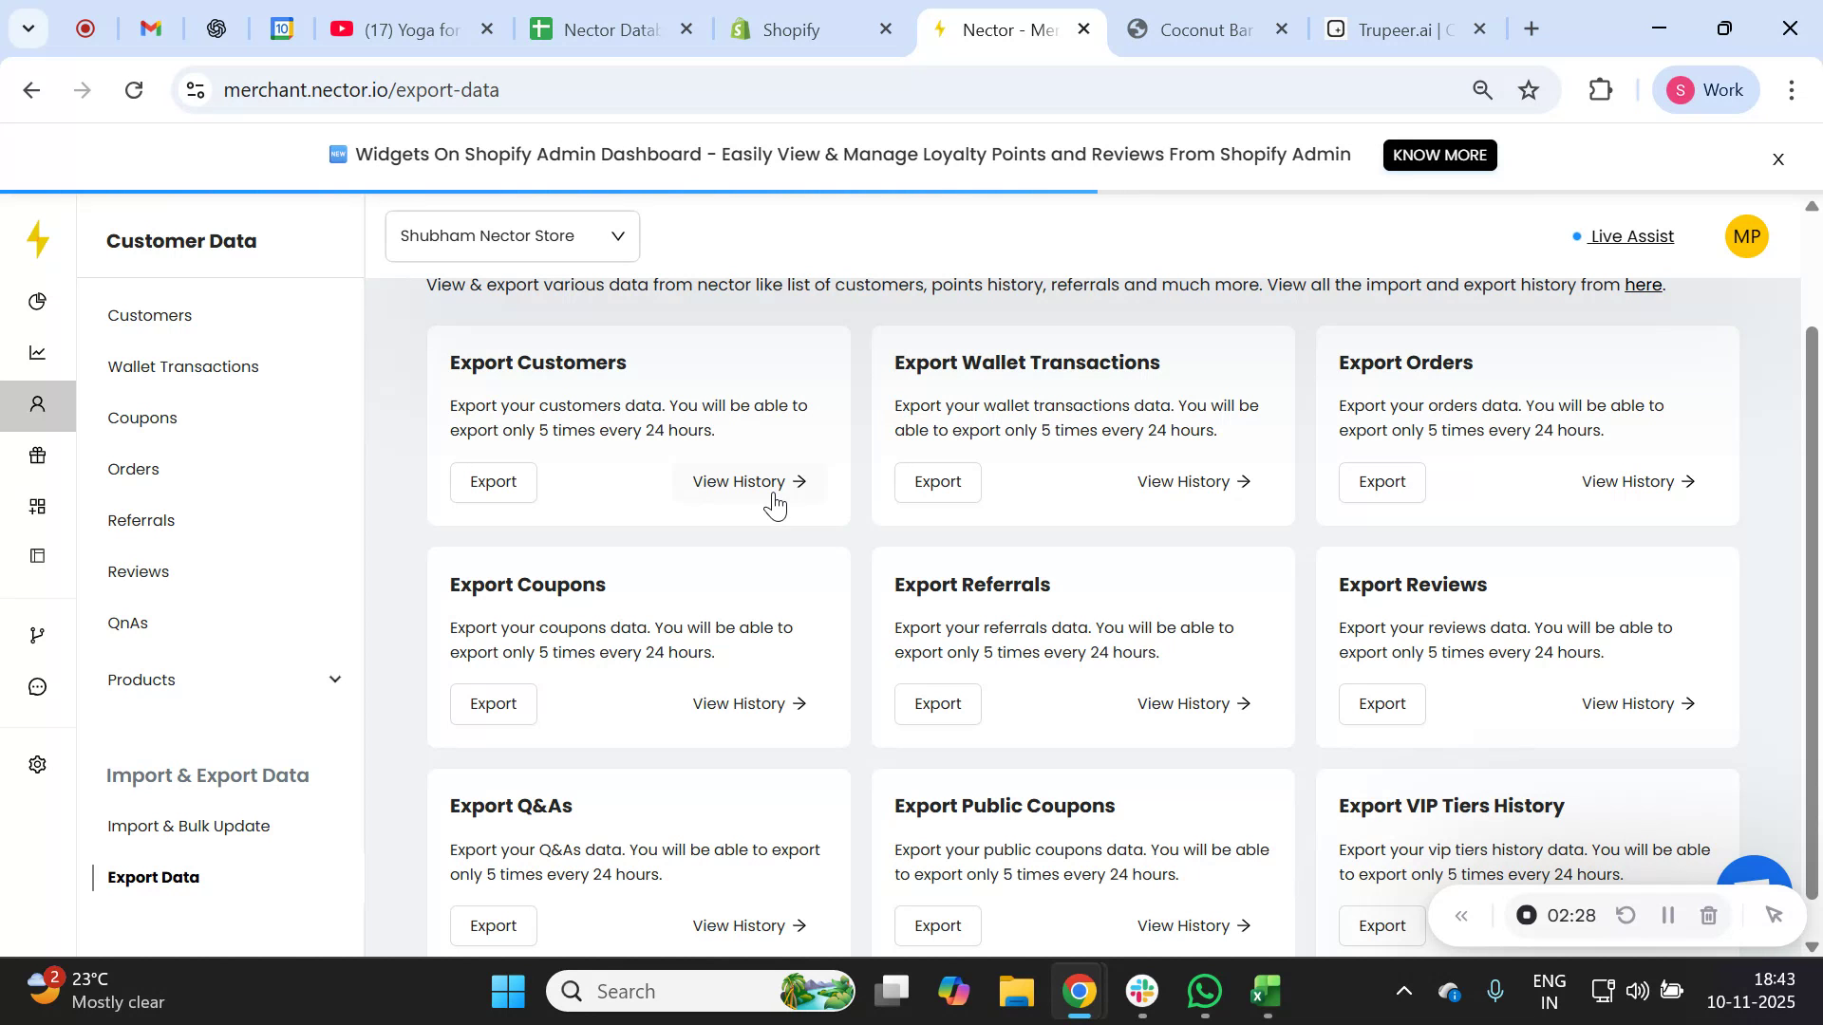The height and width of the screenshot is (1025, 1823).
Task: Open the Shubham Nector Store selector
Action: click(512, 235)
